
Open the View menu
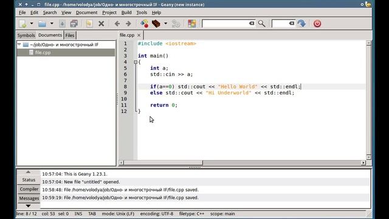pos(66,12)
